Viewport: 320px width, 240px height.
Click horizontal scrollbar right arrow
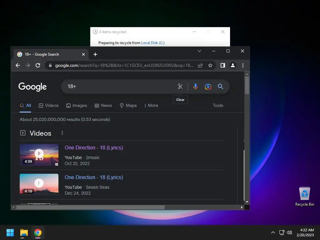pos(242,207)
